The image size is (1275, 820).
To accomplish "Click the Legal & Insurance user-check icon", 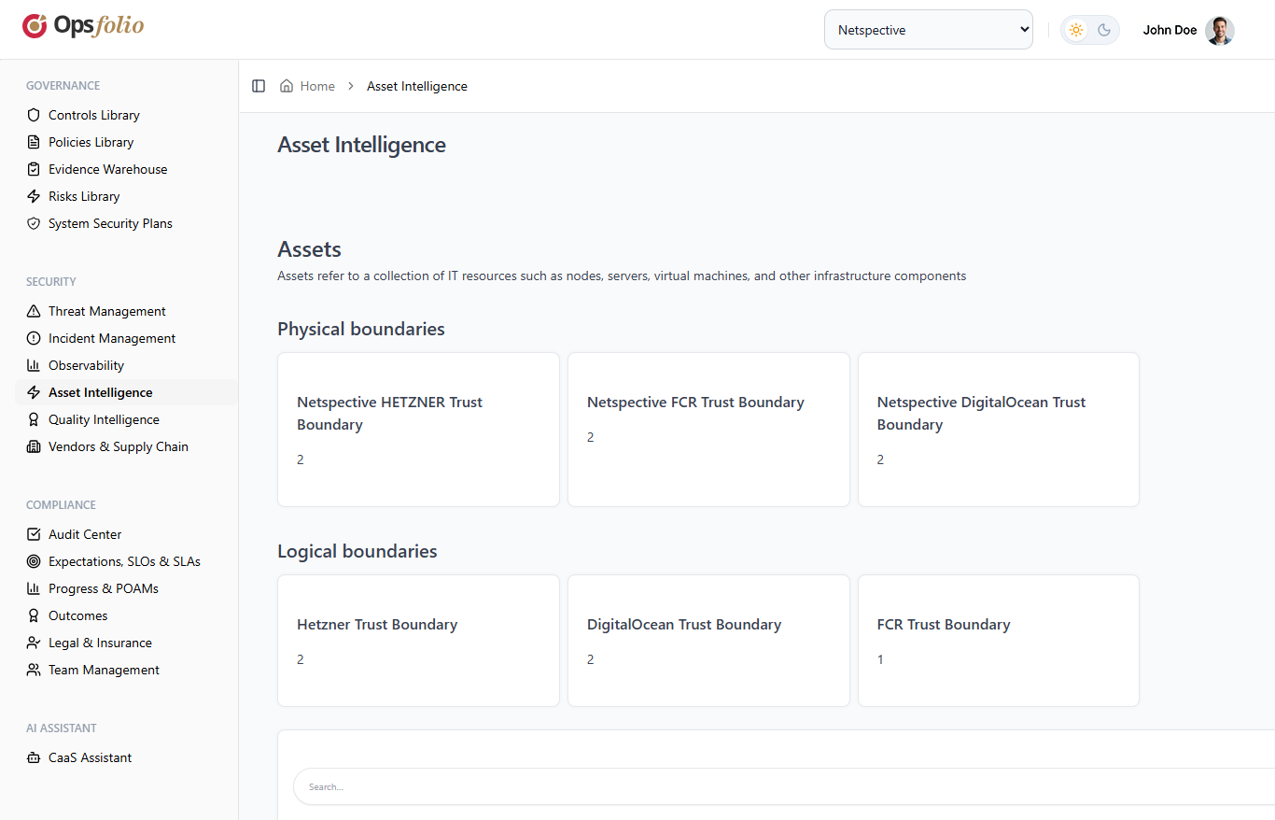I will coord(34,643).
